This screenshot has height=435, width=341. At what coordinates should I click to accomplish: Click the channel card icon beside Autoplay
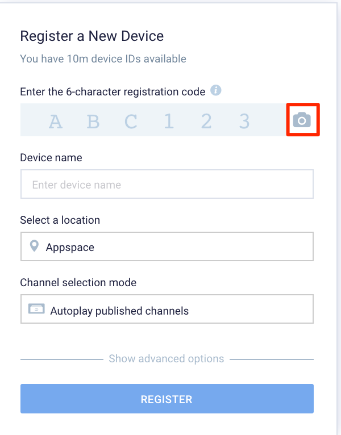click(x=36, y=308)
